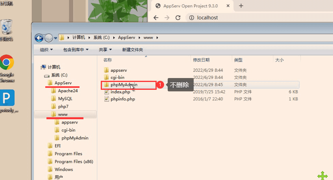Open the 包含到库中 menu

[76, 50]
